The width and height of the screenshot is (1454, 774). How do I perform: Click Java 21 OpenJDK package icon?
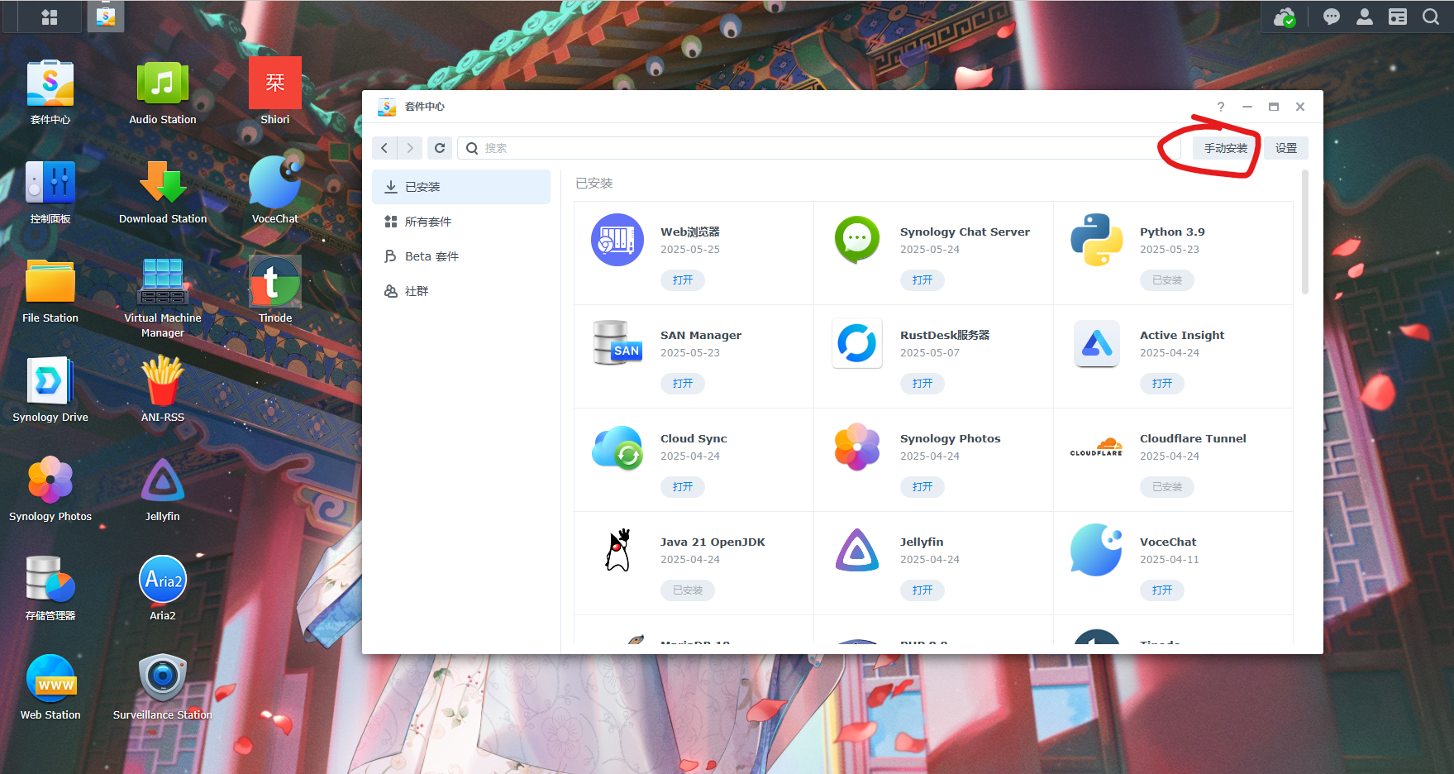point(617,550)
